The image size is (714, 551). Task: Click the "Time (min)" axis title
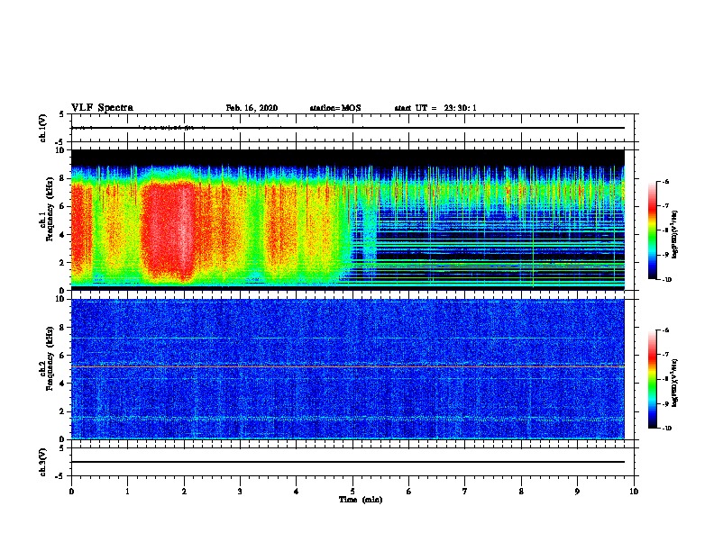tap(361, 500)
